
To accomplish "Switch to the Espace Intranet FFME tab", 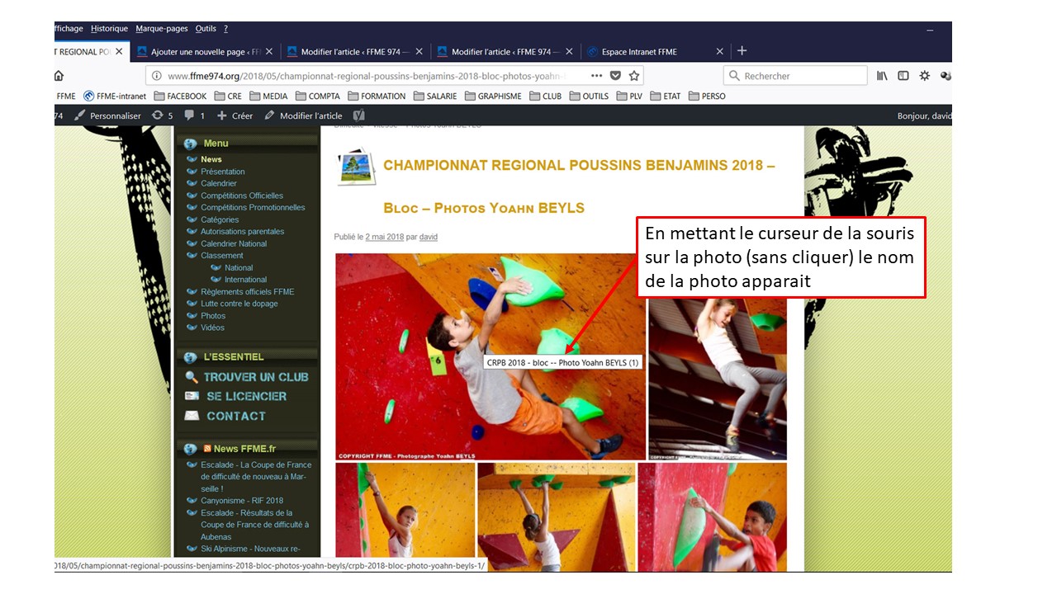I will tap(639, 52).
